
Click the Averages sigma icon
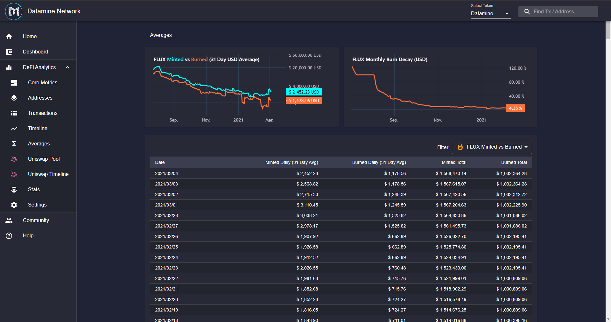pos(14,144)
